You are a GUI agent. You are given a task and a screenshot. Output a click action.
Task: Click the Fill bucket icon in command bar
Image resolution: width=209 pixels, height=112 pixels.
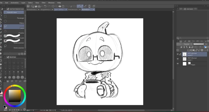click(x=60, y=6)
